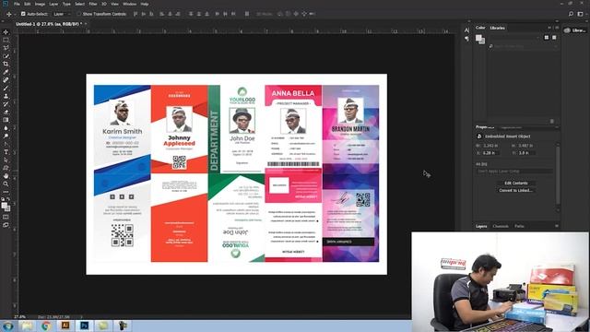Open the Image menu
The width and height of the screenshot is (590, 332).
(x=40, y=4)
